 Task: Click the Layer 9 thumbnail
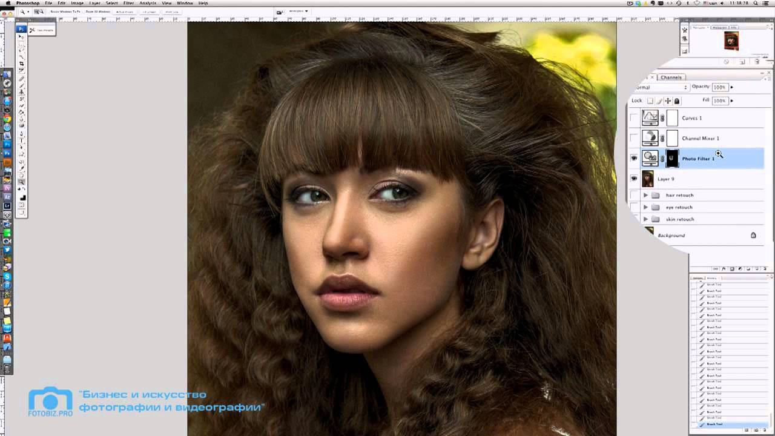click(648, 179)
